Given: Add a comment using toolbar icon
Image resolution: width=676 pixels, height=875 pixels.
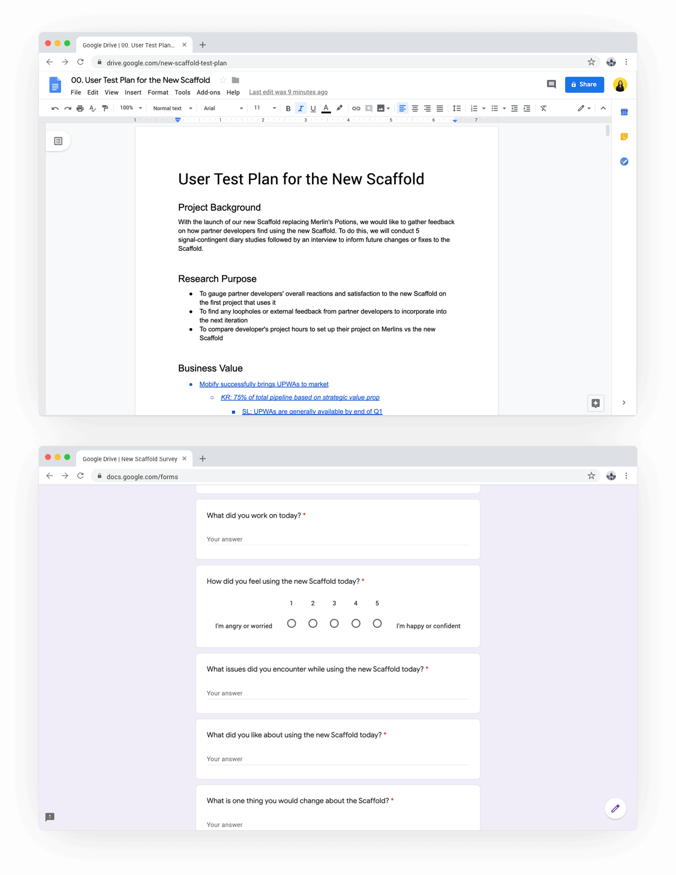Looking at the screenshot, I should pos(369,109).
